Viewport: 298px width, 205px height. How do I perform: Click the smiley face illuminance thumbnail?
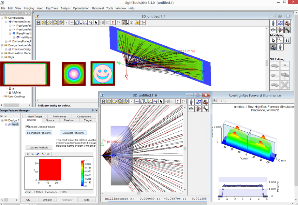[x=103, y=73]
